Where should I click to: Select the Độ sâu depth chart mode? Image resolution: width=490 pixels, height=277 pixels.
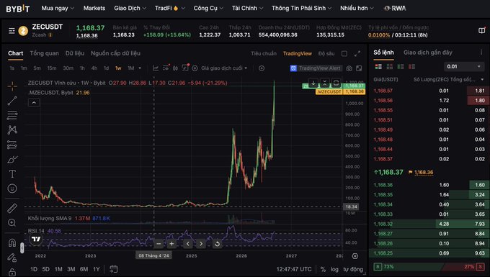(x=326, y=54)
